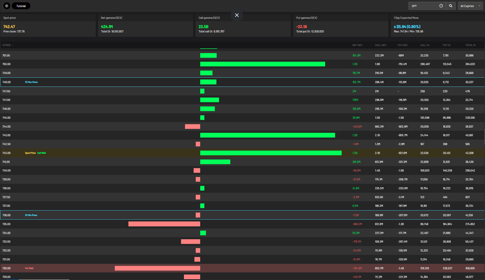Click the Max: 747.84 / Min: 735.96 text
485x280 pixels.
coord(408,31)
